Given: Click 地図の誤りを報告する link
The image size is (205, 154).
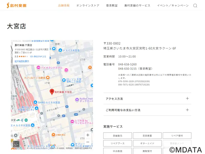Looking at the screenshot, I should (83, 148).
